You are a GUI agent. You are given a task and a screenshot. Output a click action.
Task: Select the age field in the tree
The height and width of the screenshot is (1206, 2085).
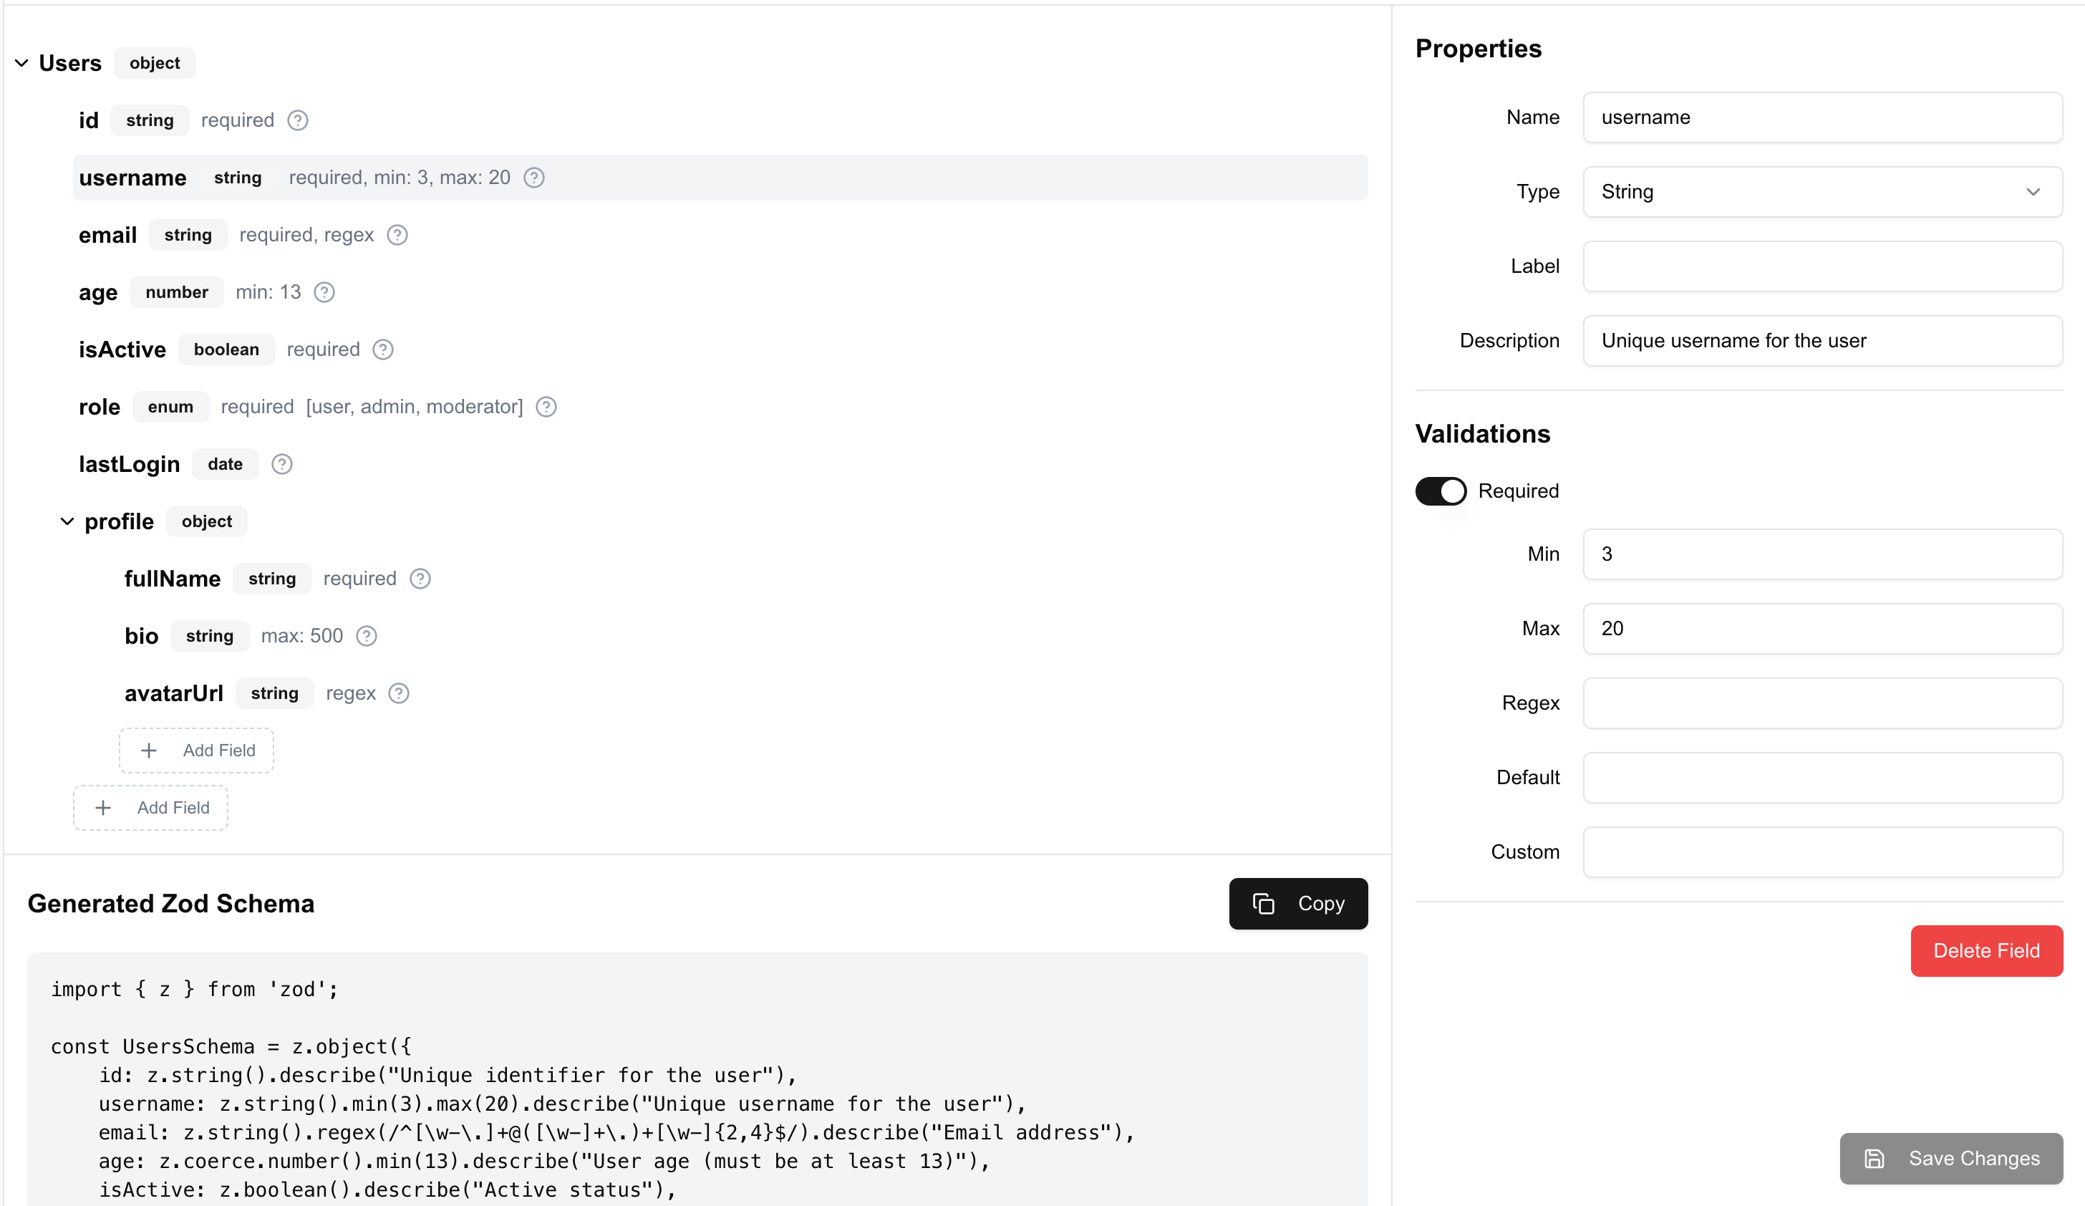[x=720, y=292]
